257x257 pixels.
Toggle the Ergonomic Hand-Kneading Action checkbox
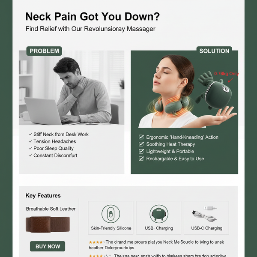tap(141, 137)
